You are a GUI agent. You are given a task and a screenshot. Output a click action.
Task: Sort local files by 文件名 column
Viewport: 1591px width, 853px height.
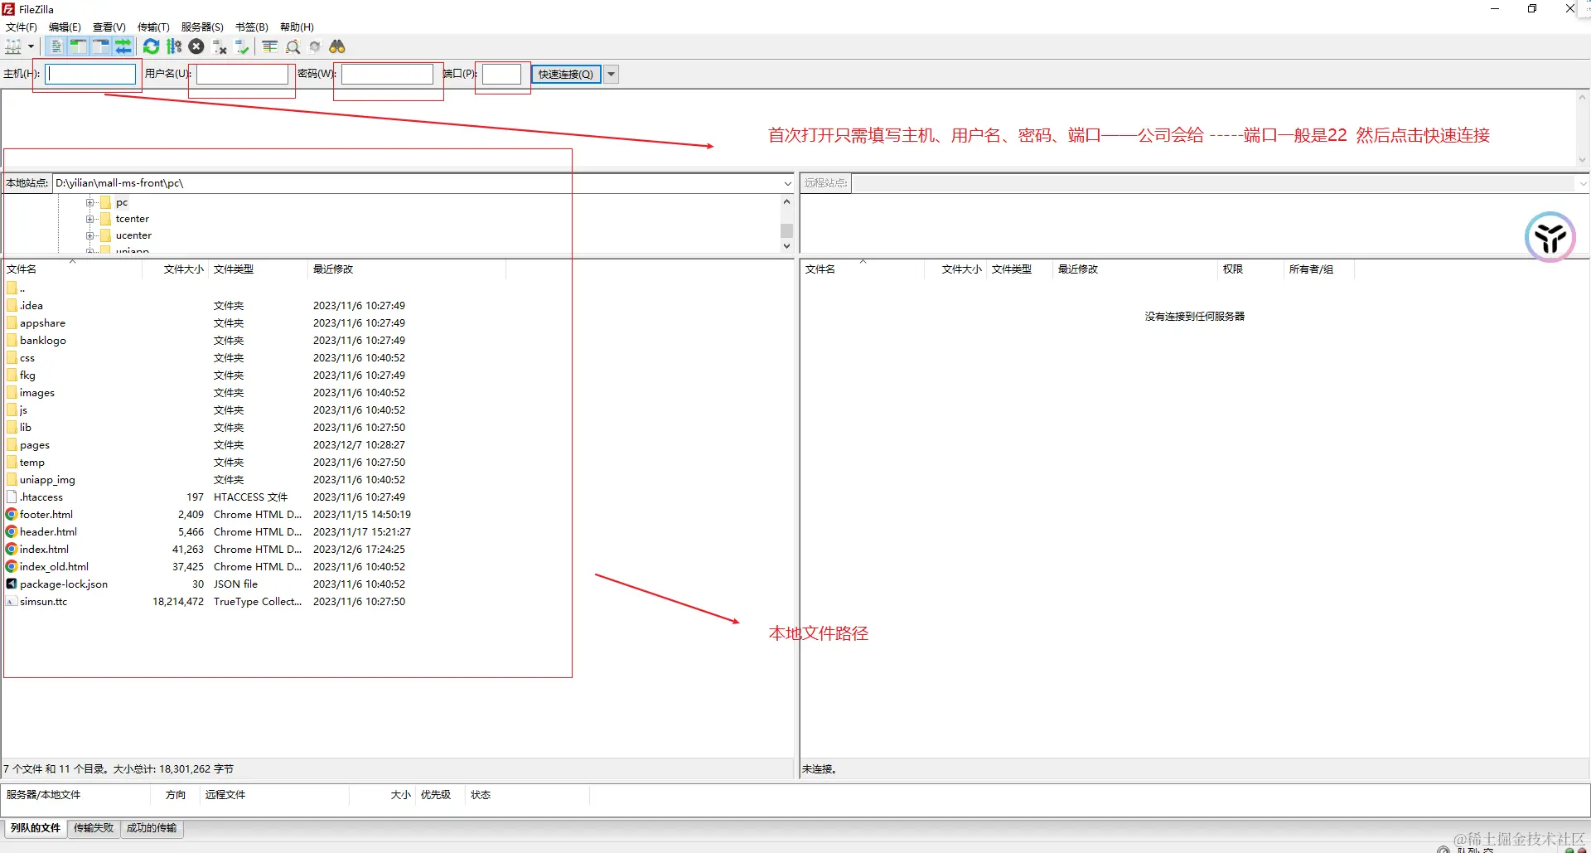pos(72,269)
